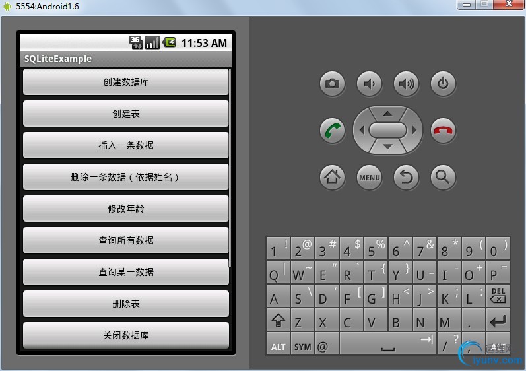This screenshot has height=371, width=526.
Task: Click the P key
Action: coord(498,272)
